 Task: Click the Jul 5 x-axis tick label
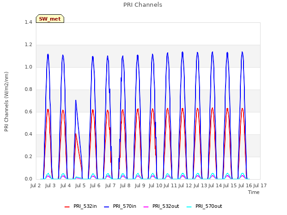click(80, 185)
